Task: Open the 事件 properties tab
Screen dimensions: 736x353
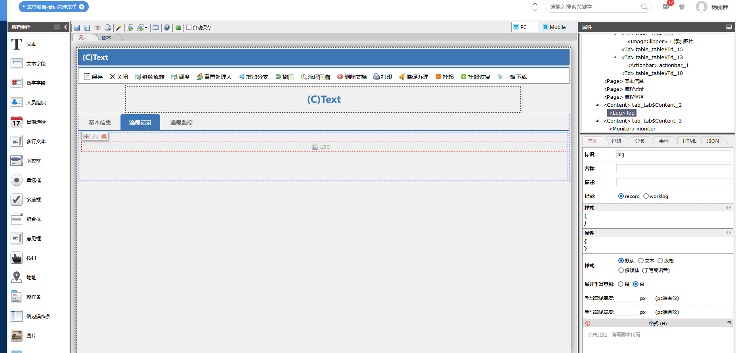Action: [664, 141]
